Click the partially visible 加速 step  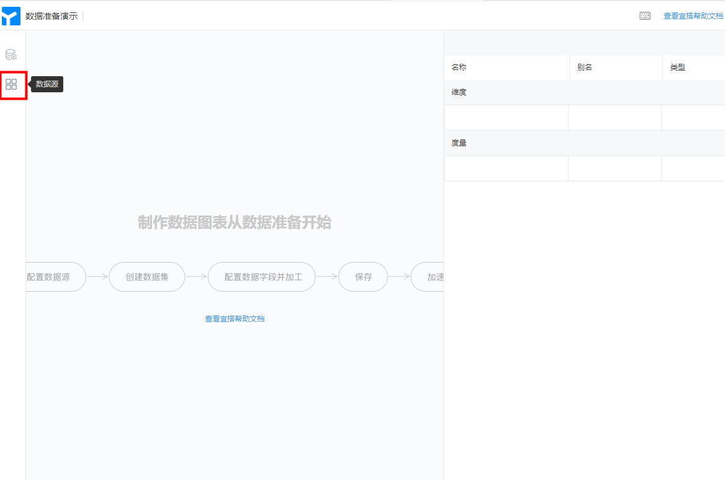click(428, 277)
